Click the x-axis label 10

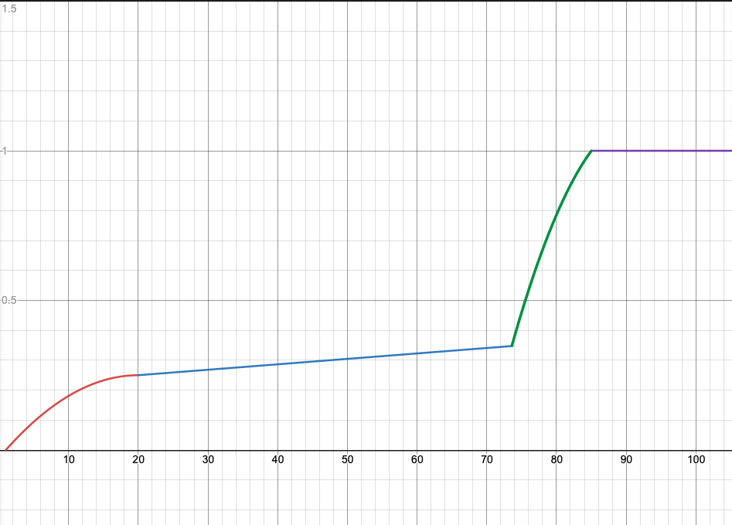click(69, 460)
